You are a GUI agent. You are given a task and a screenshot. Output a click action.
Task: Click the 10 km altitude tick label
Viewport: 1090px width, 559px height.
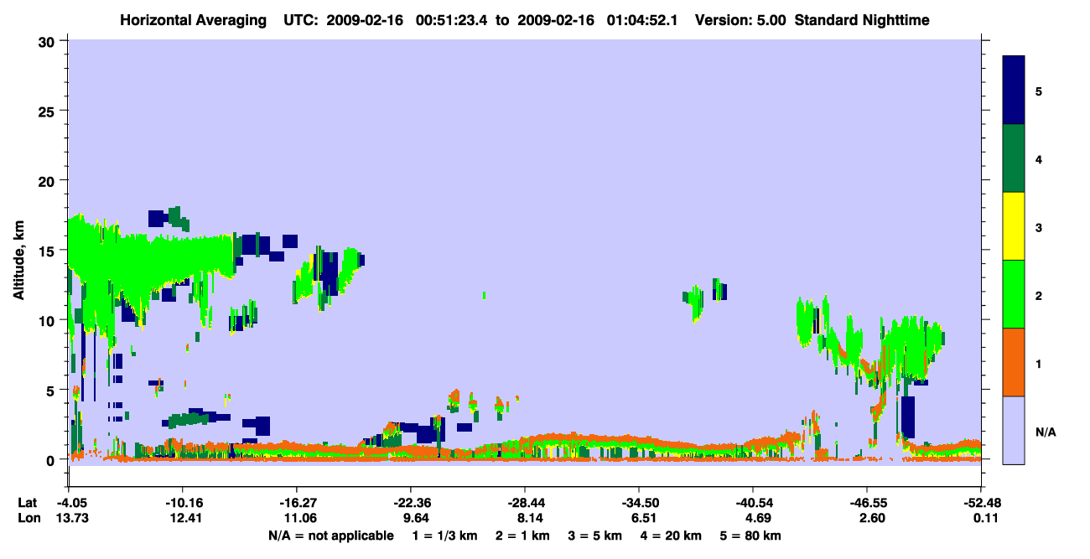point(48,320)
